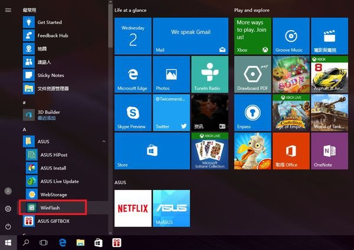The image size is (354, 250).
Task: Launch the Enpass password manager tile
Action: (x=253, y=112)
